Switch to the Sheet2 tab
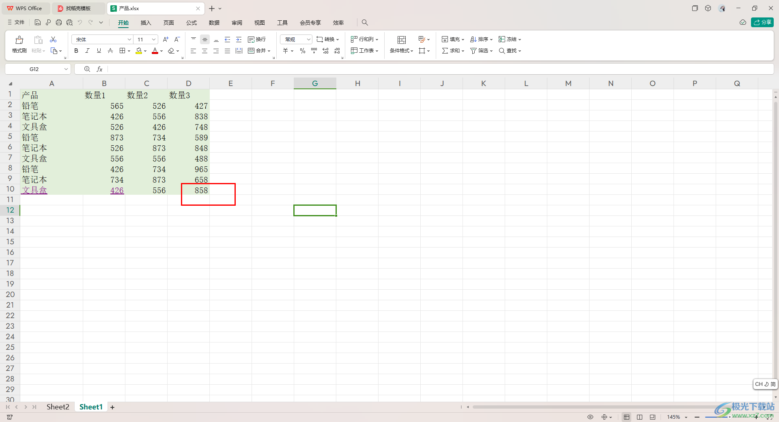 pos(58,407)
